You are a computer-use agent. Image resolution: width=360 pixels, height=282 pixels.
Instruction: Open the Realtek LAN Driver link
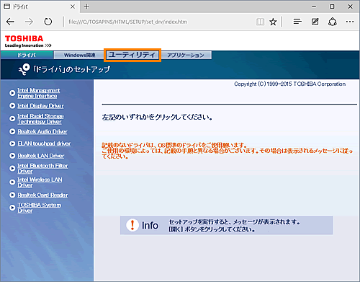tap(41, 156)
